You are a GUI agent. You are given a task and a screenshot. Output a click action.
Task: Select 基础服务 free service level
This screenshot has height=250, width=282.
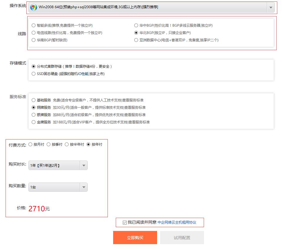click(34, 100)
